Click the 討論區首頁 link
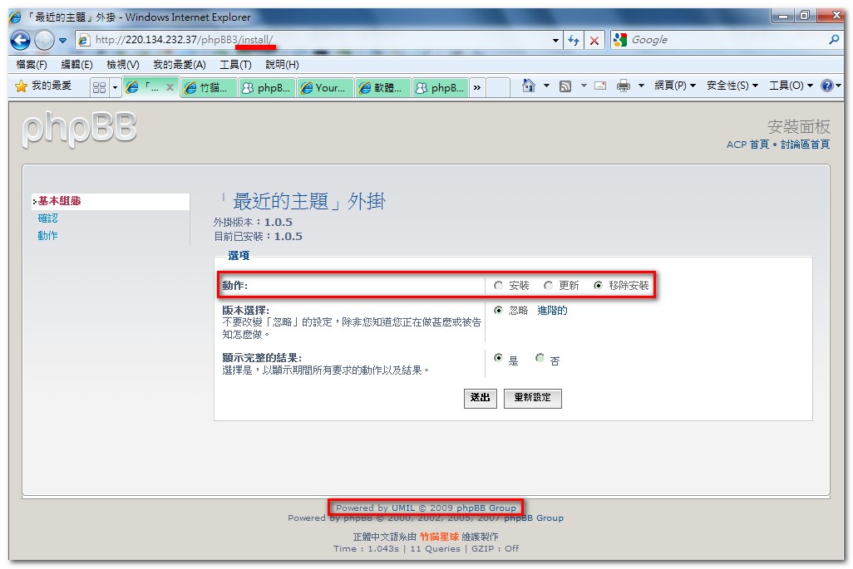 click(805, 145)
